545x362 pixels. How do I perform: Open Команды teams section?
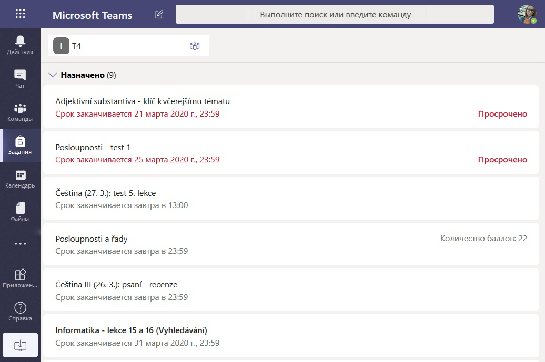click(20, 112)
